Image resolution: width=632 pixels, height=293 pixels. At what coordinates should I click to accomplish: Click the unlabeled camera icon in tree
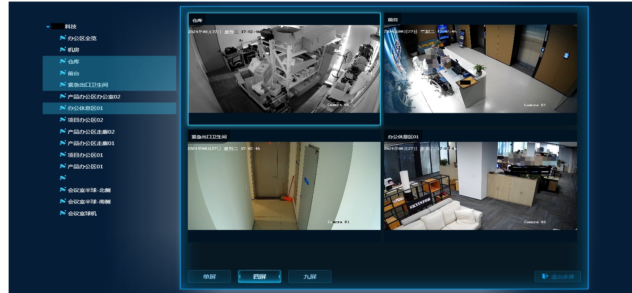(63, 178)
